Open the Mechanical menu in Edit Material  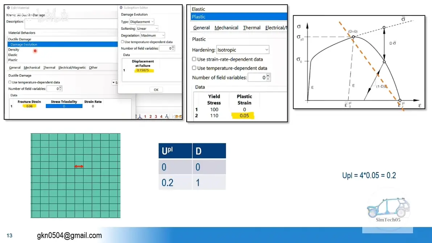[32, 67]
